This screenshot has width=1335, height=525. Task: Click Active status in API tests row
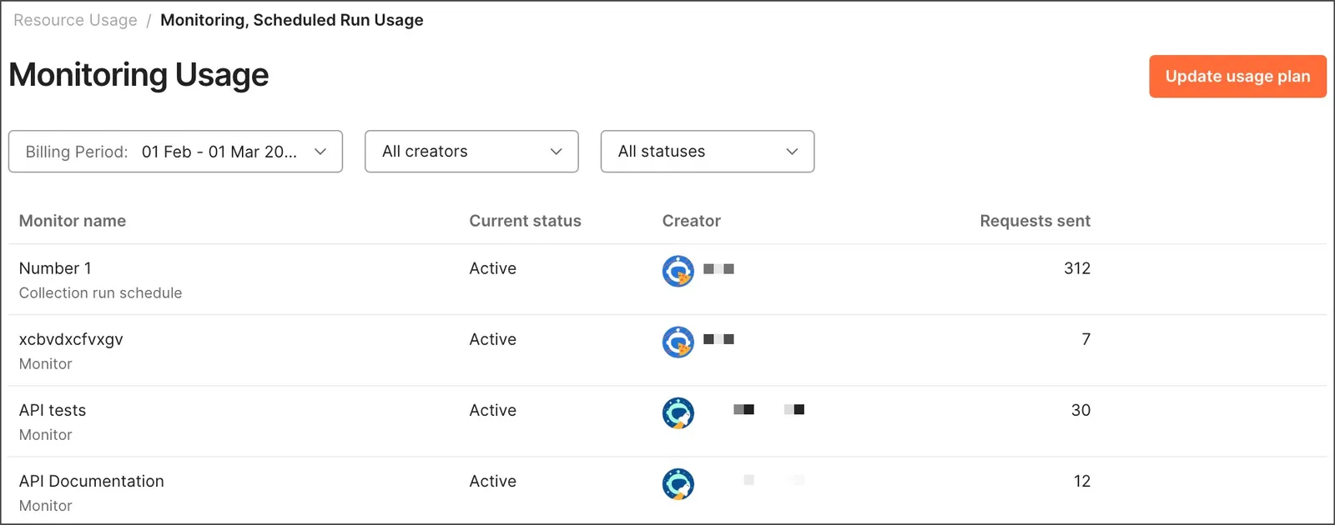tap(492, 410)
